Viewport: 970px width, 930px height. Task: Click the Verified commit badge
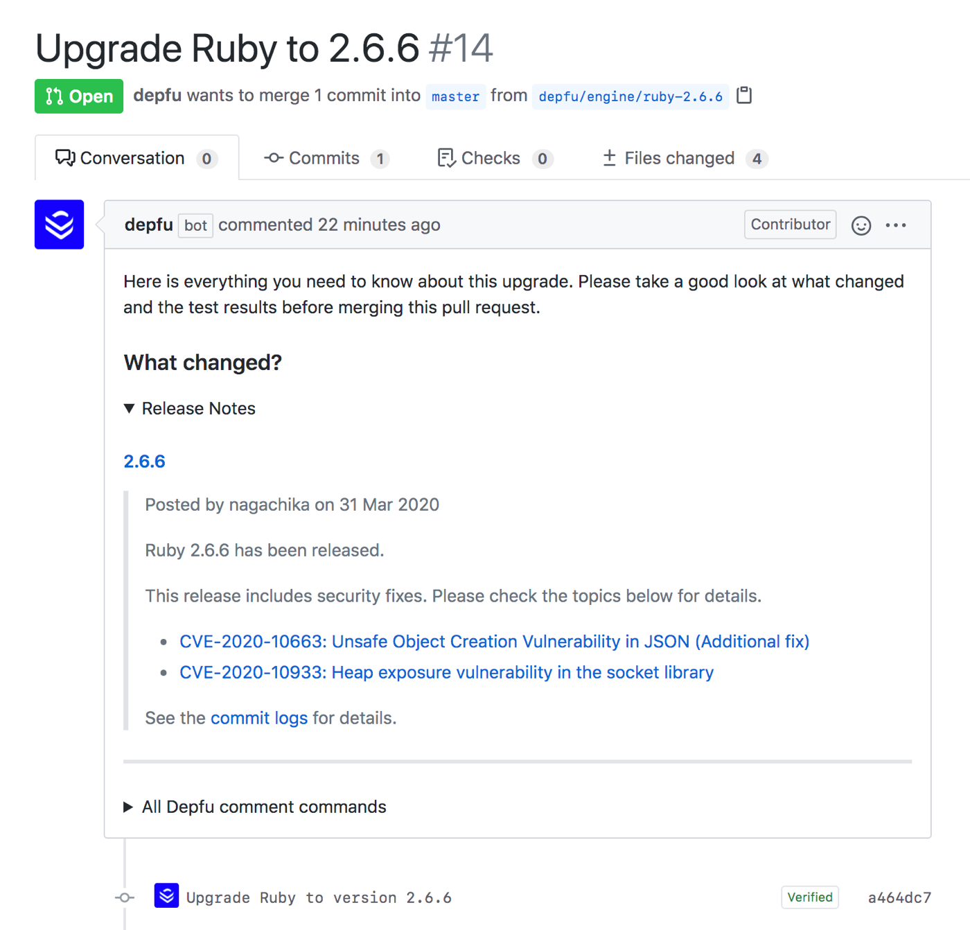coord(809,897)
